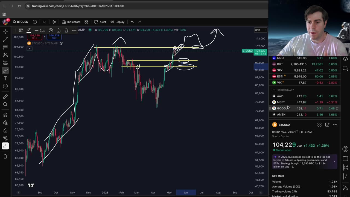
Task: Open the hotlists target icon
Action: click(345, 149)
